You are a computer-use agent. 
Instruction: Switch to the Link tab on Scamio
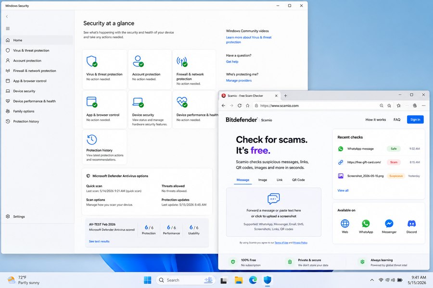[280, 180]
